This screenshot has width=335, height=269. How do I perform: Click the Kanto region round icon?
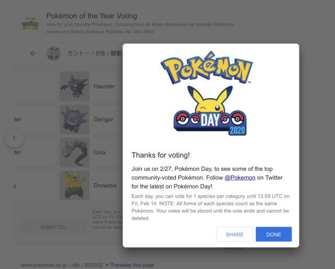(x=53, y=53)
